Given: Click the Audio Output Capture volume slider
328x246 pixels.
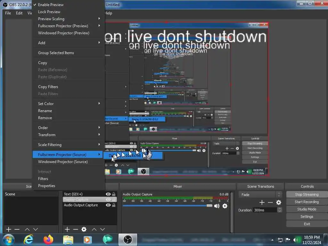Looking at the screenshot, I should point(168,206).
